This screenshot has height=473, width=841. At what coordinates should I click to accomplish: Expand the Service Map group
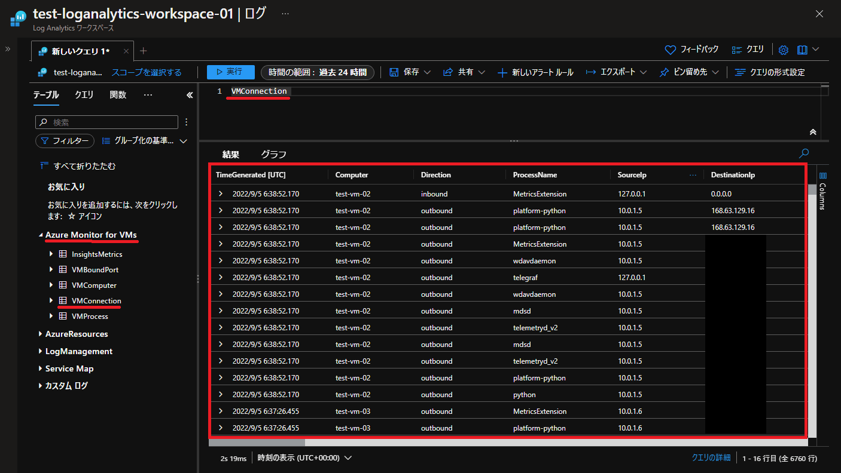point(41,368)
